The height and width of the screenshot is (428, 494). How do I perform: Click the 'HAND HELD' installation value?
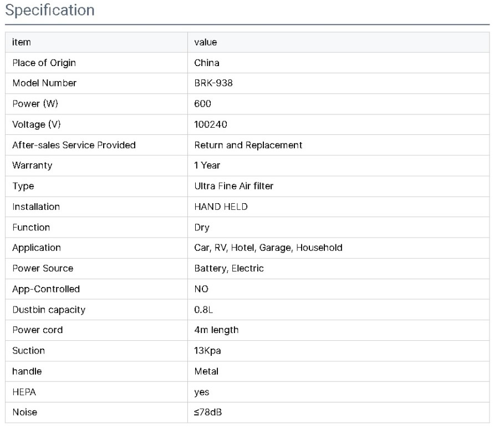click(x=221, y=207)
